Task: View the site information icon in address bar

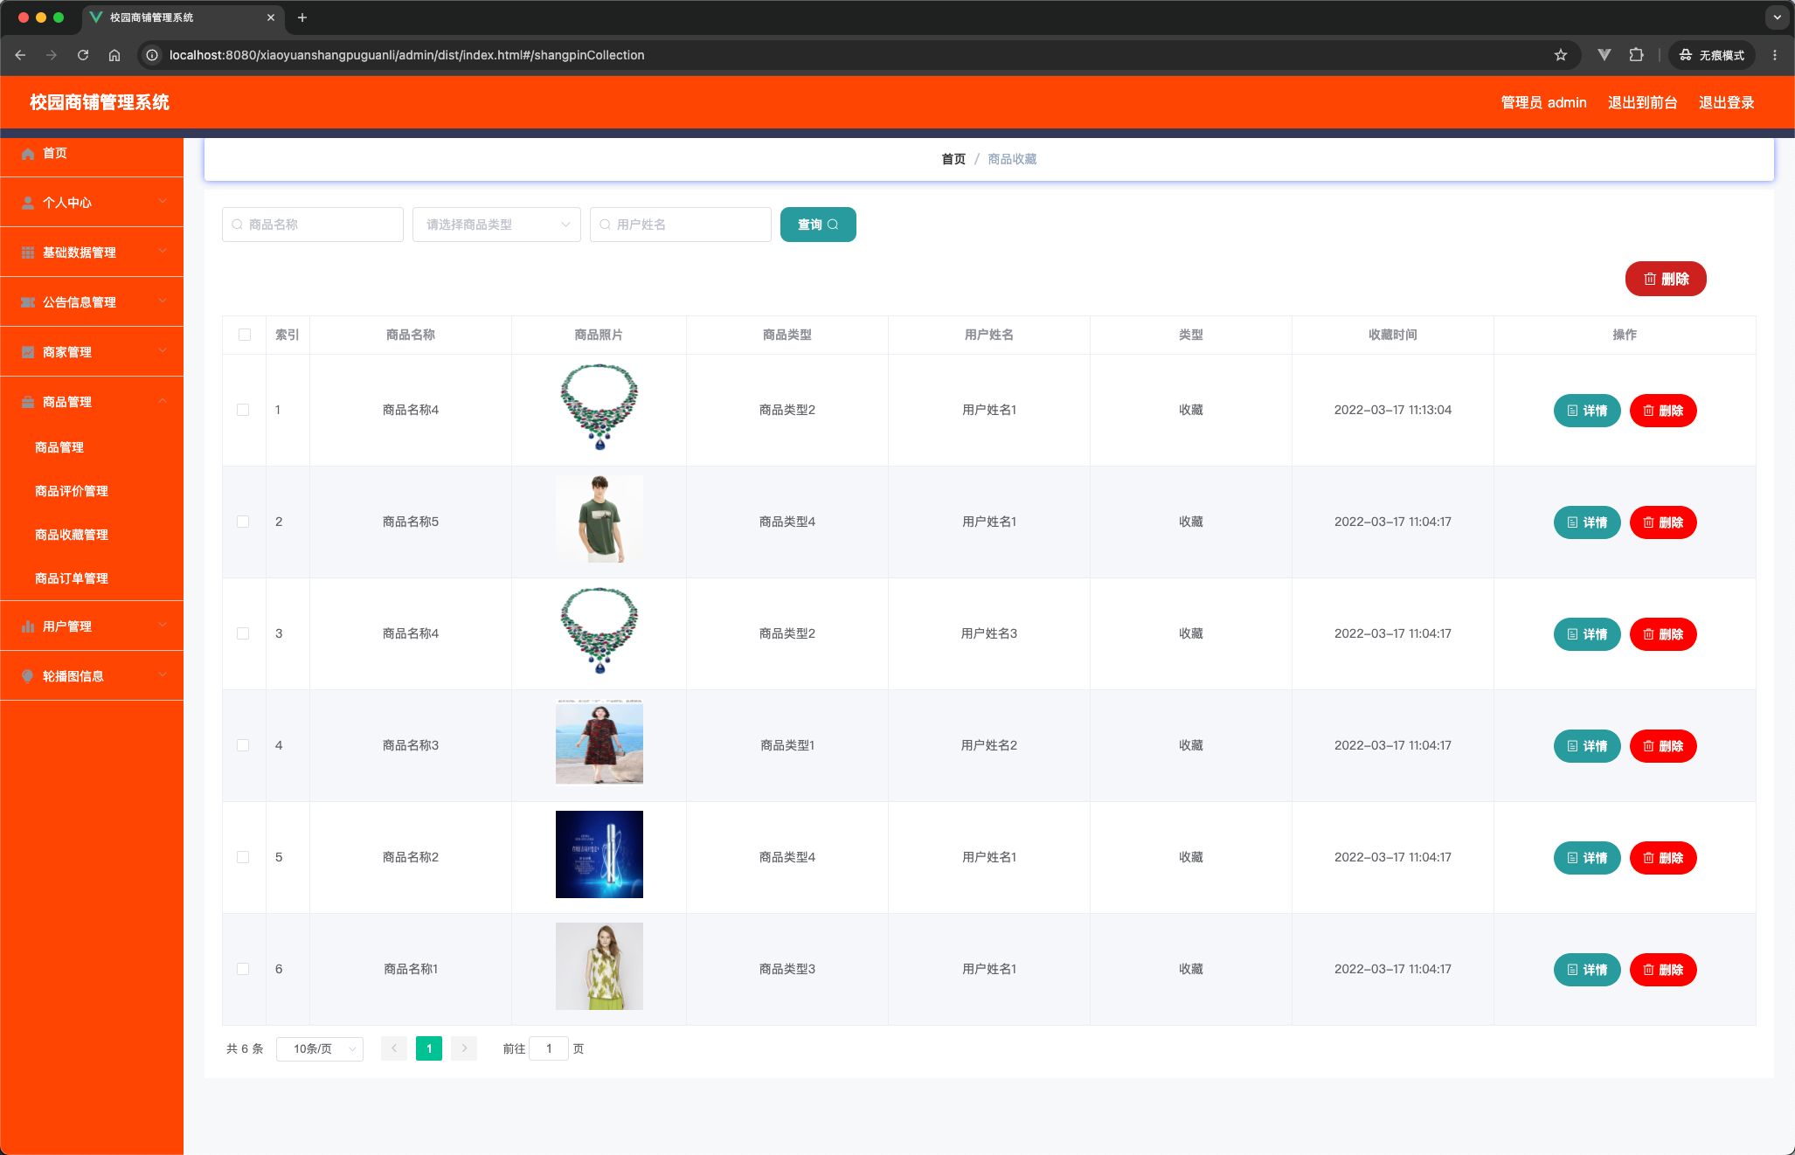Action: pyautogui.click(x=152, y=55)
